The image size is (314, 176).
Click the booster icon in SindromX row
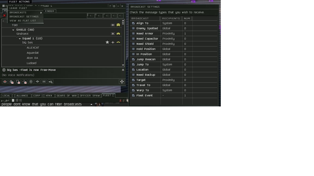tap(113, 34)
